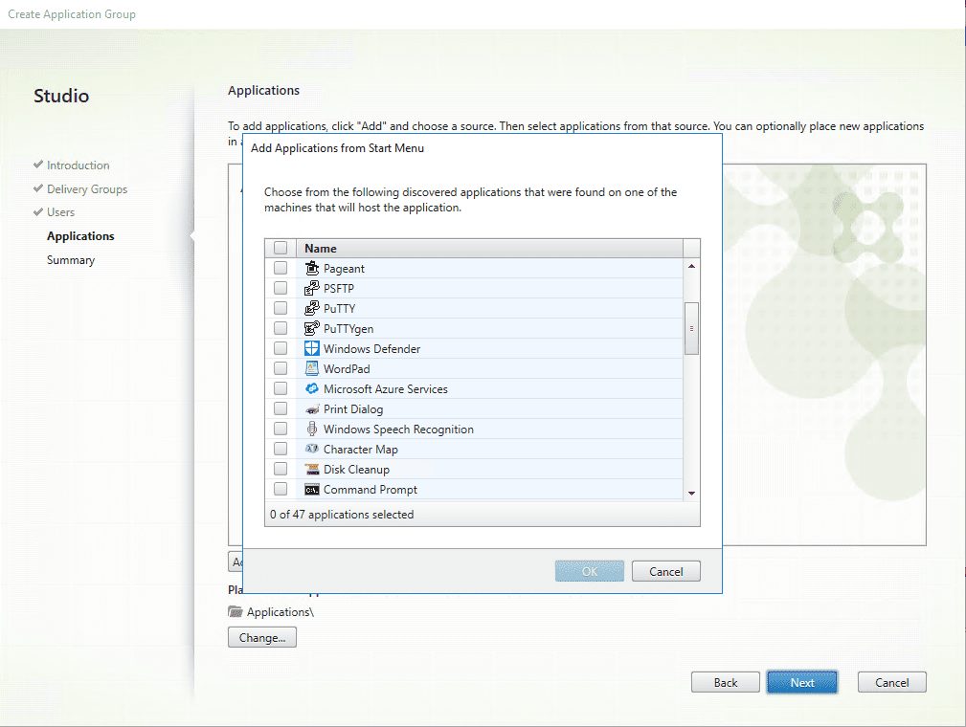Check the WordPad checkbox
Image resolution: width=966 pixels, height=727 pixels.
(x=281, y=368)
